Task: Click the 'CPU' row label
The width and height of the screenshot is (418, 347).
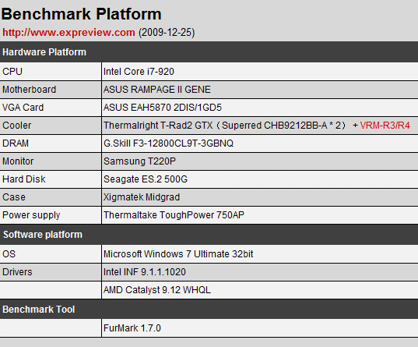Action: pyautogui.click(x=12, y=72)
